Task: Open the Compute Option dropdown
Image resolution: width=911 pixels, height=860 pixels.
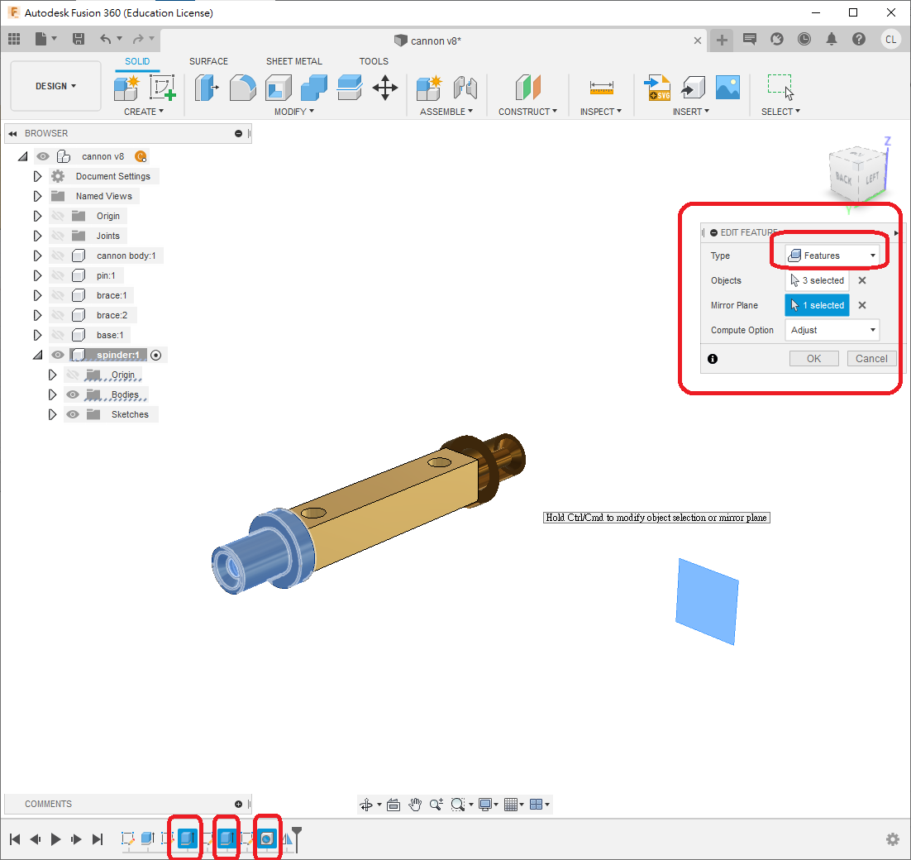Action: (x=832, y=330)
